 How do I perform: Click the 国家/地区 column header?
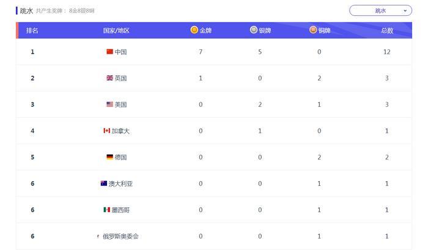[x=116, y=30]
